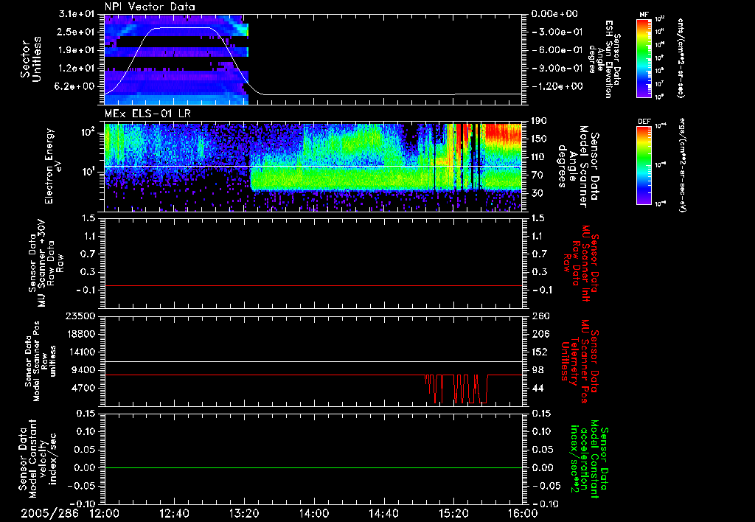Viewport: 755px width, 522px height.
Task: Click the 110 scanner angle tick label
Action: pyautogui.click(x=539, y=157)
